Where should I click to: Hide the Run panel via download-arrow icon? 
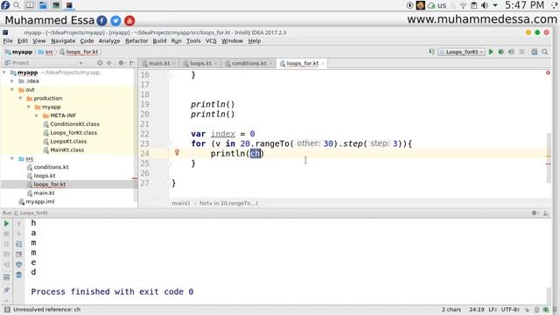546,213
